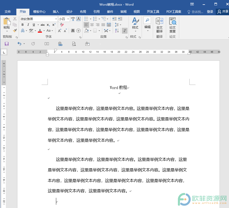The image size is (229, 208).
Task: Switch to Design (设计) tab
Action: point(69,12)
